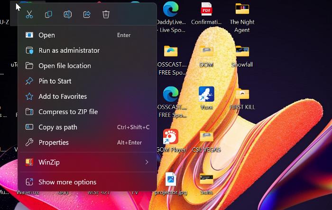The width and height of the screenshot is (332, 210).
Task: Select Open from the context menu
Action: (46, 35)
